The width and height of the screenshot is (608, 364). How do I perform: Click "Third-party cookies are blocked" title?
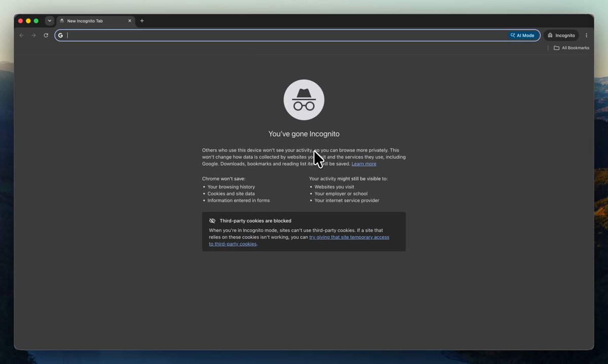coord(256,221)
